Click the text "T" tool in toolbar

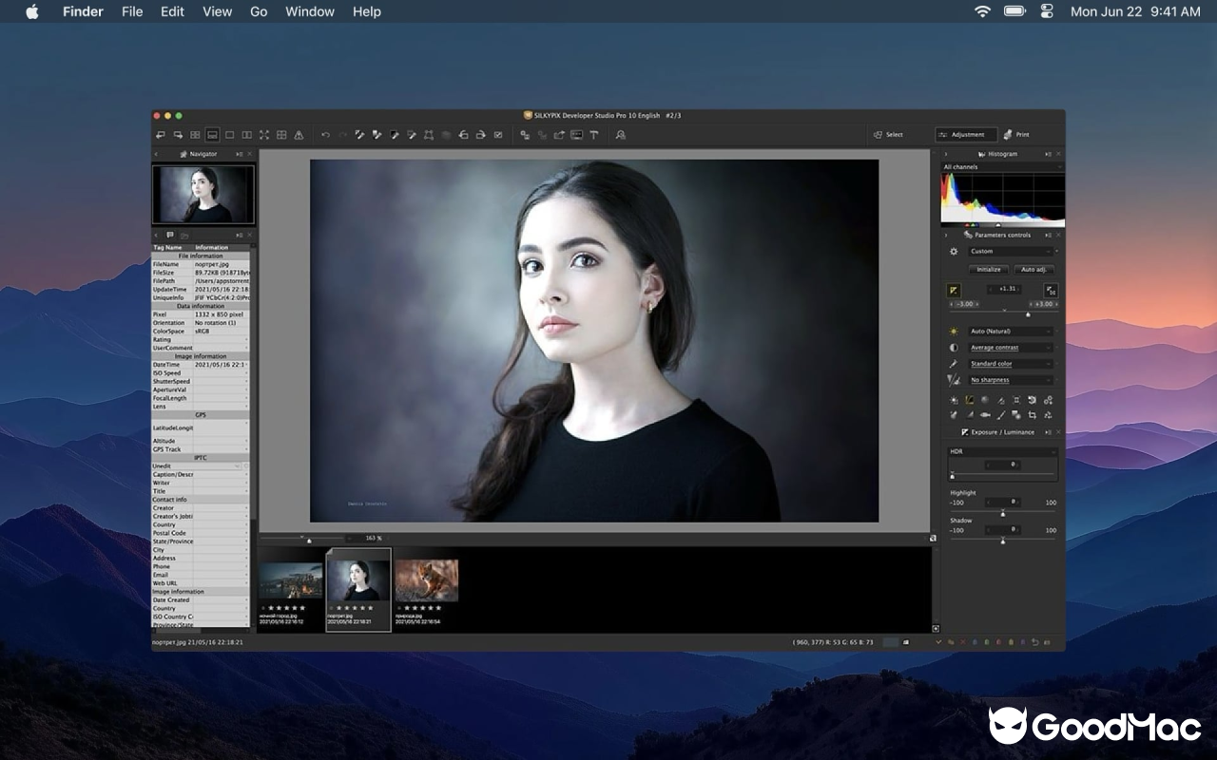593,135
